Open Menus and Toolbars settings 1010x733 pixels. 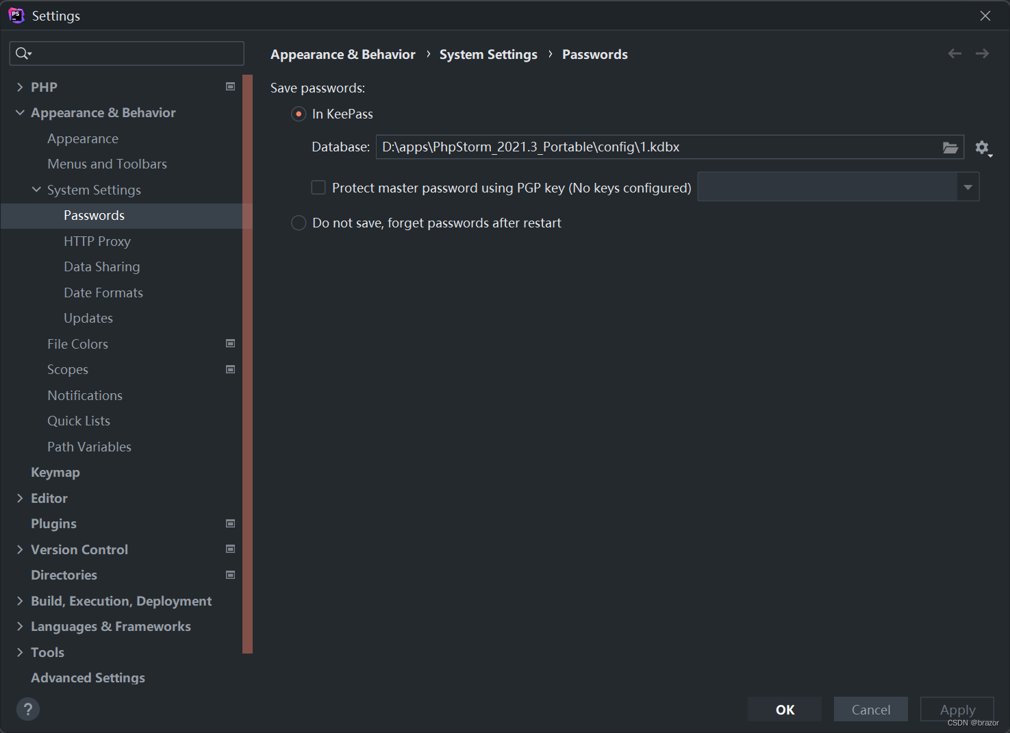coord(107,164)
